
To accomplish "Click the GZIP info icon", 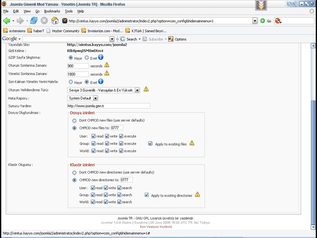I will click(101, 58).
